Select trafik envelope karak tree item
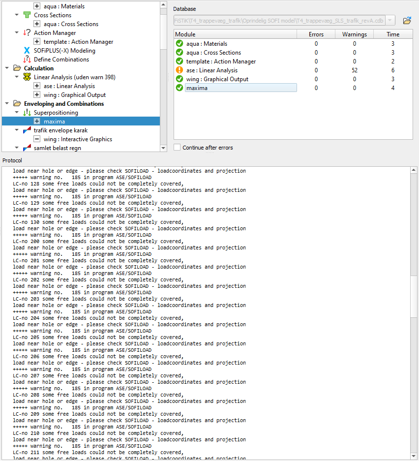The image size is (419, 461). (60, 130)
